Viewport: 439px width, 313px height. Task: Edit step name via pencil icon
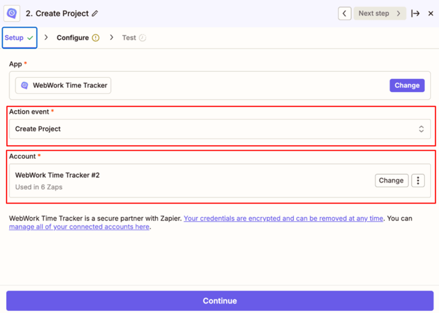click(95, 13)
